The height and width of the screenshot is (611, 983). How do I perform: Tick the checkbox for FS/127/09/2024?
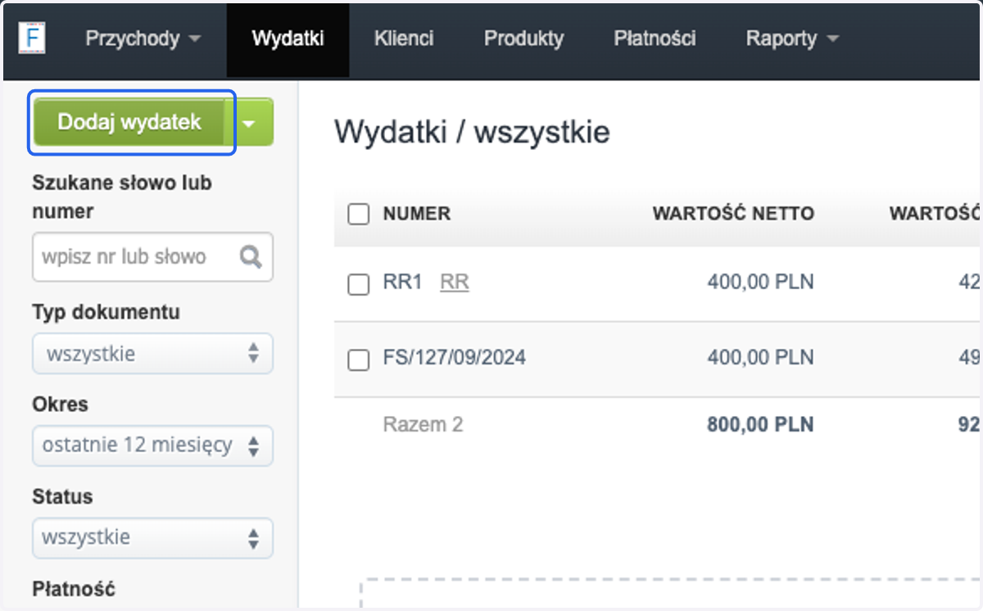[358, 360]
